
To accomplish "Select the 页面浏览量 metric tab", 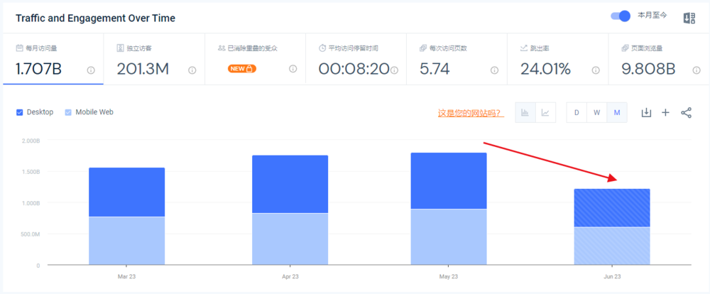I will pyautogui.click(x=657, y=59).
